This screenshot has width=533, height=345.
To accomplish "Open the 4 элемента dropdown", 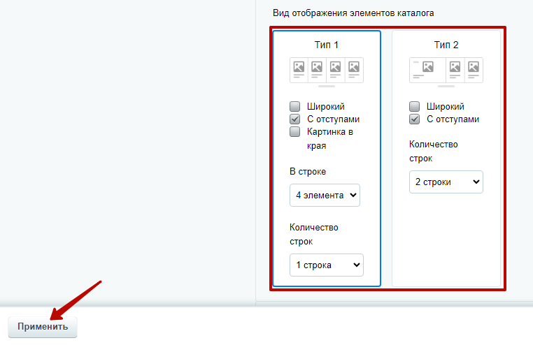I will click(325, 195).
